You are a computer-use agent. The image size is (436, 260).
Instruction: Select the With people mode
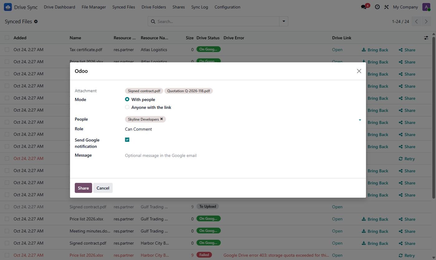coord(127,99)
